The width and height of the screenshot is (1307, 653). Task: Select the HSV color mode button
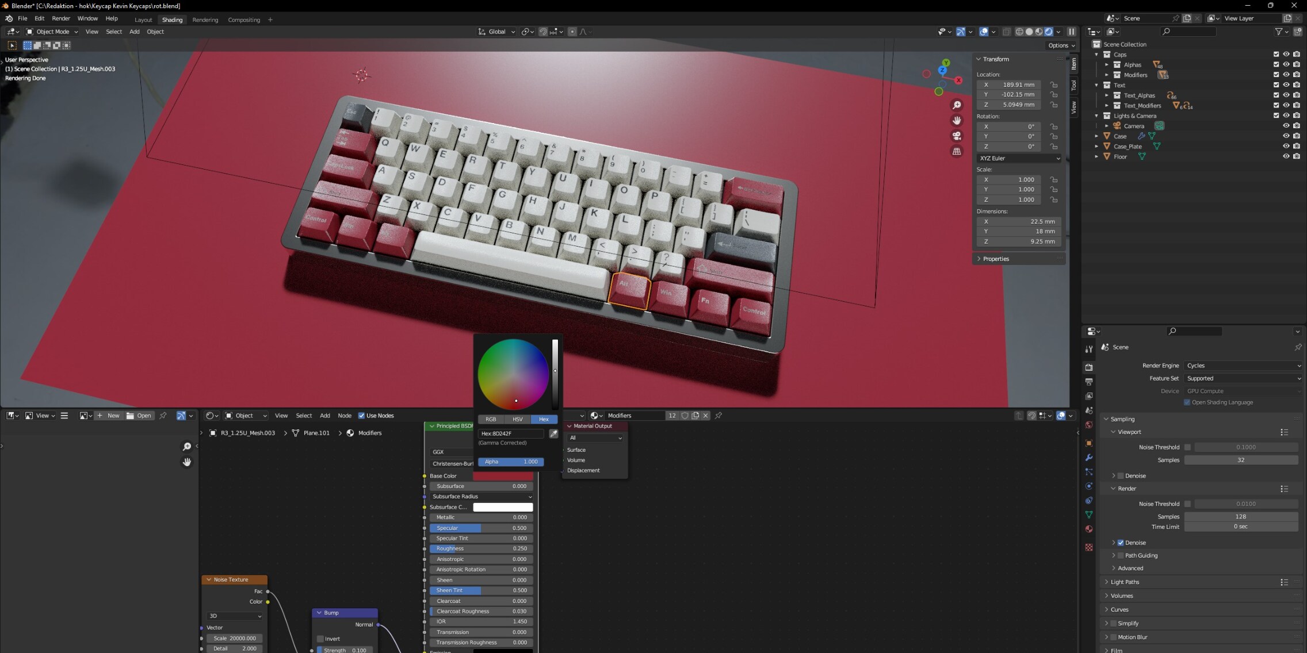click(x=517, y=419)
